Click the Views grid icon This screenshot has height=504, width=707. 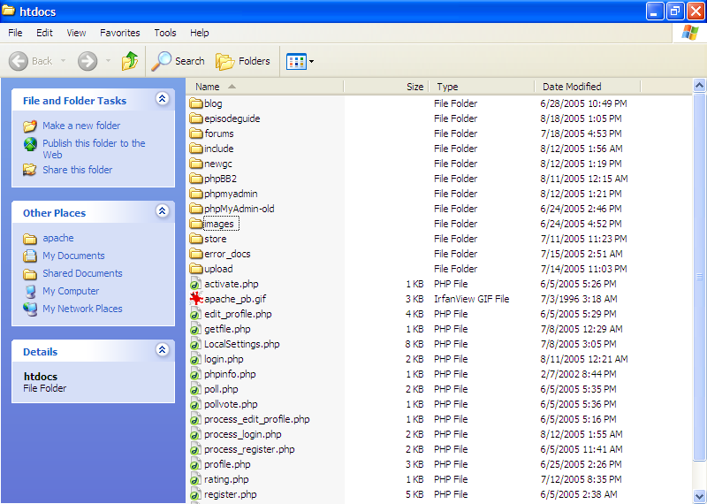[x=296, y=61]
